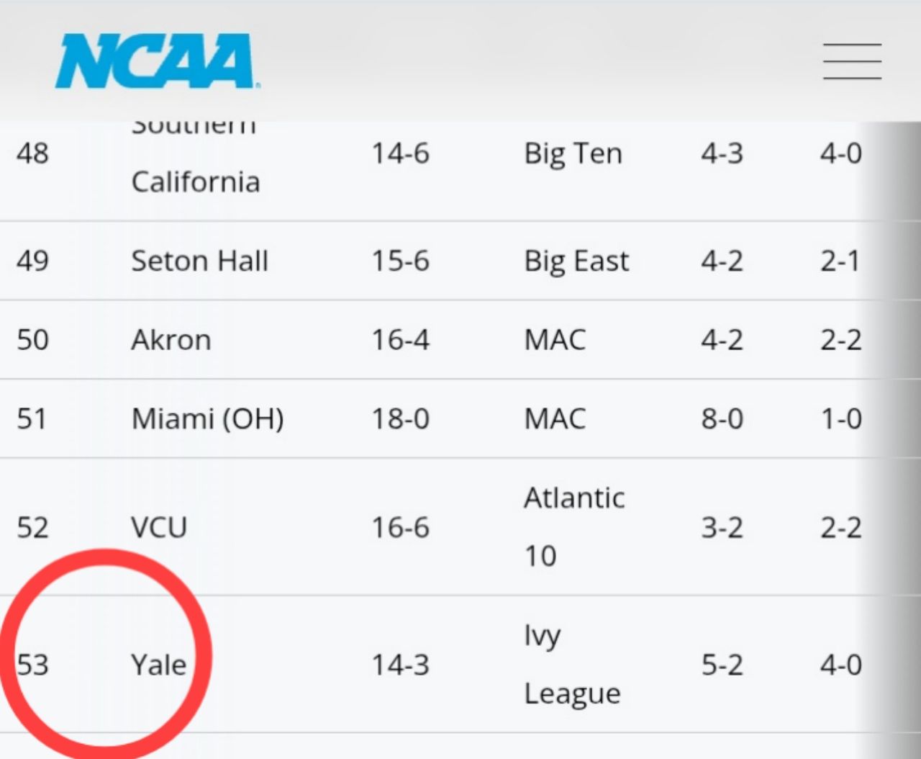Image resolution: width=921 pixels, height=759 pixels.
Task: Select the Yale team name
Action: (x=158, y=664)
